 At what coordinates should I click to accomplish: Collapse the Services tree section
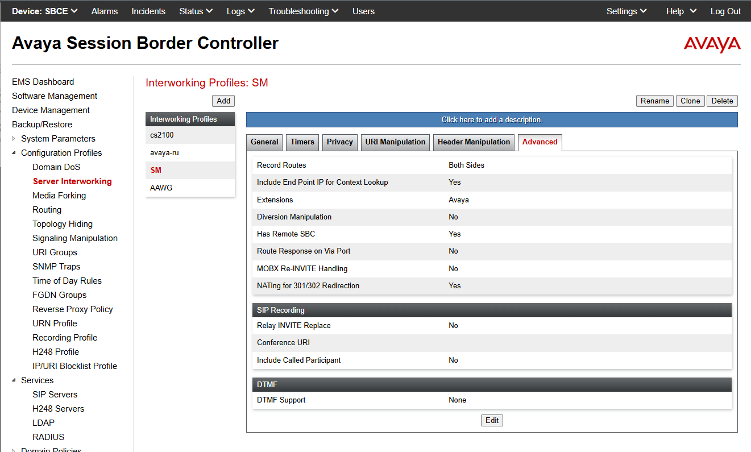tap(14, 380)
